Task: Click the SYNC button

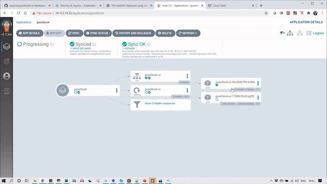Action: click(74, 33)
